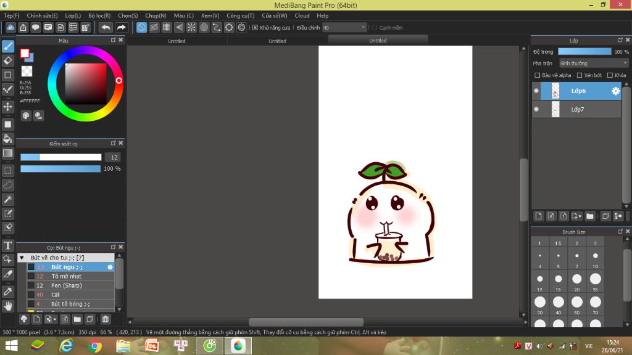The height and width of the screenshot is (355, 632).
Task: Open settings gear for layer Lớp6
Action: (615, 91)
